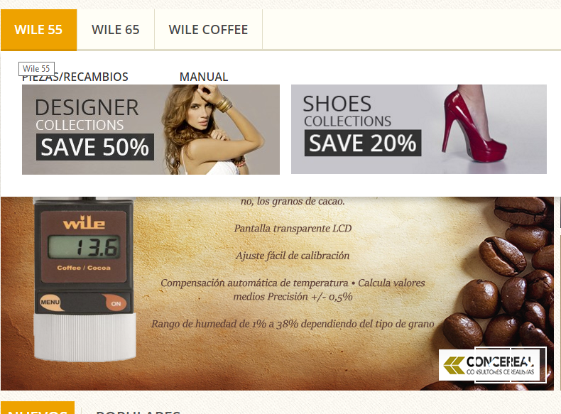Click the SAVE 20% label
561x414 pixels.
[363, 143]
